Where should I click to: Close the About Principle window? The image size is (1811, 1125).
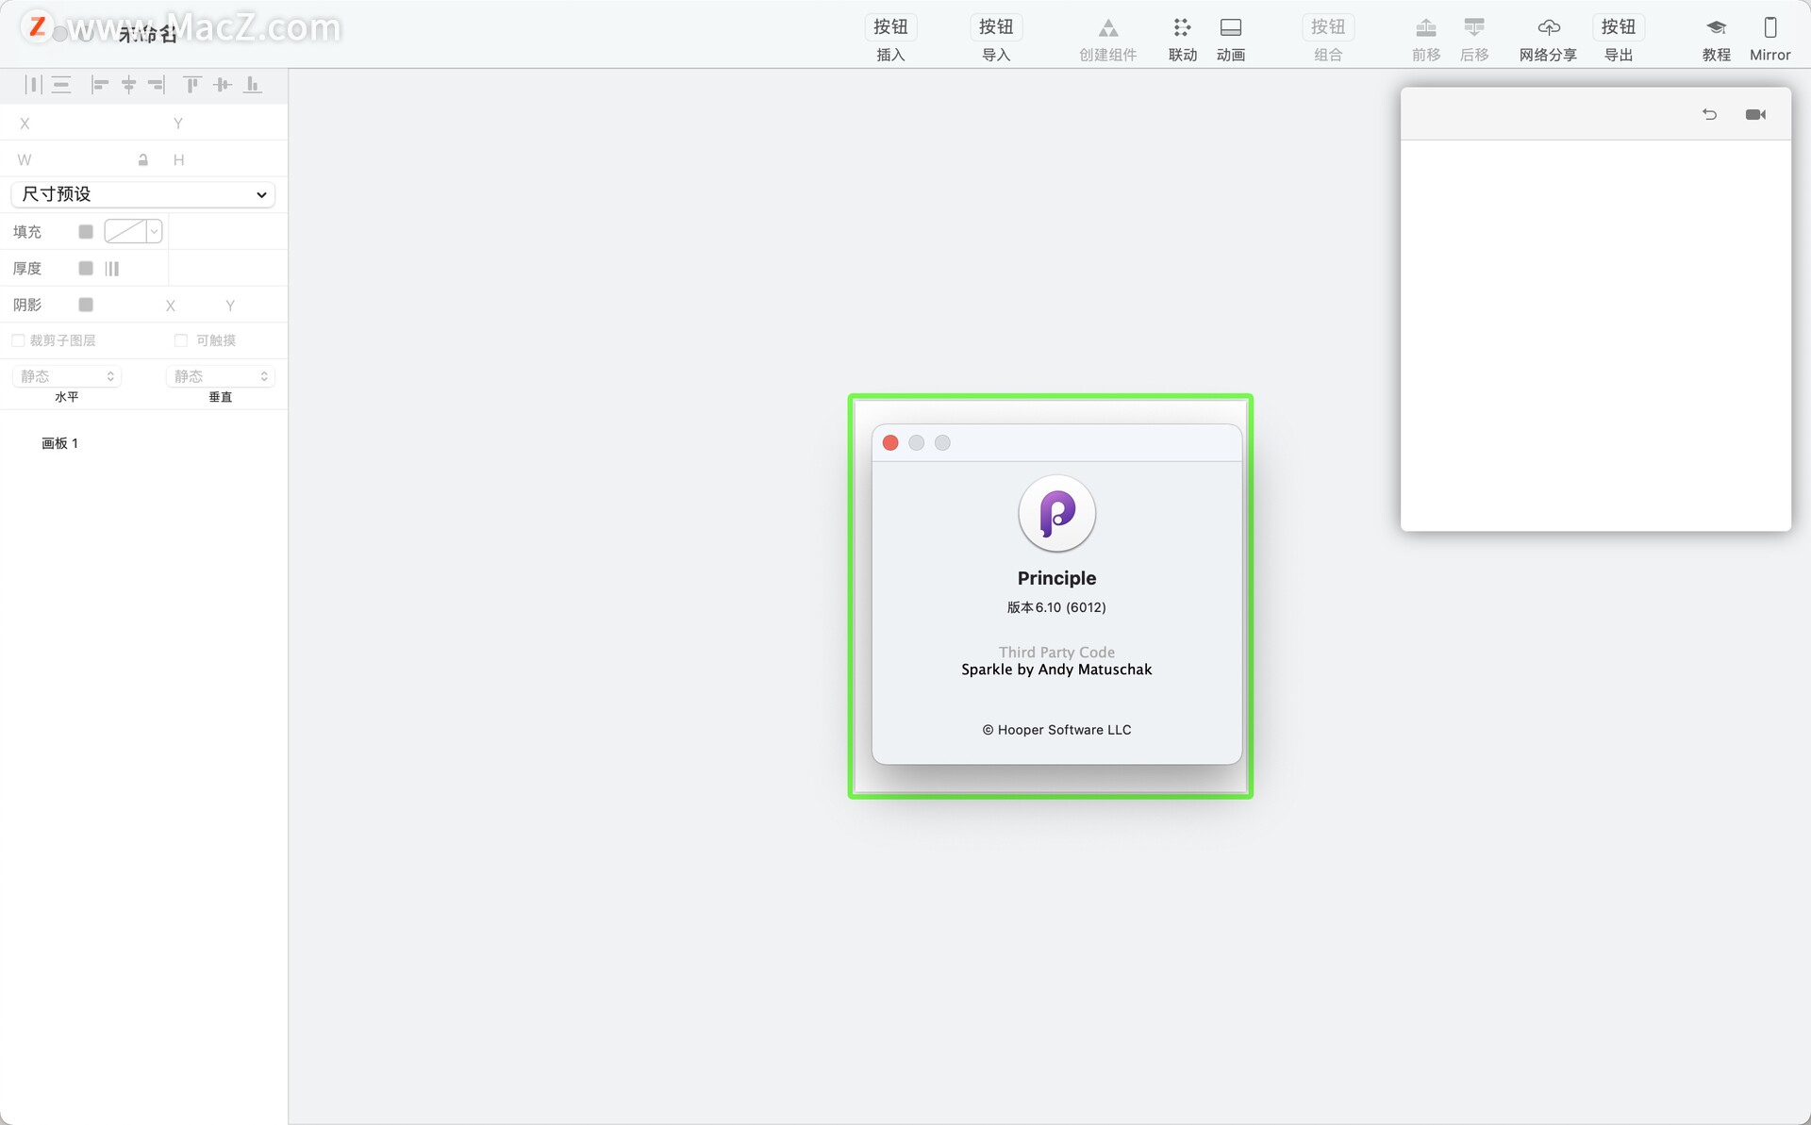[890, 443]
